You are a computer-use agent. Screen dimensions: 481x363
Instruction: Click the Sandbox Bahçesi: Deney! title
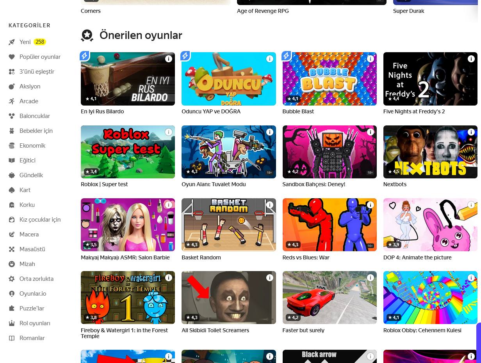tap(314, 184)
